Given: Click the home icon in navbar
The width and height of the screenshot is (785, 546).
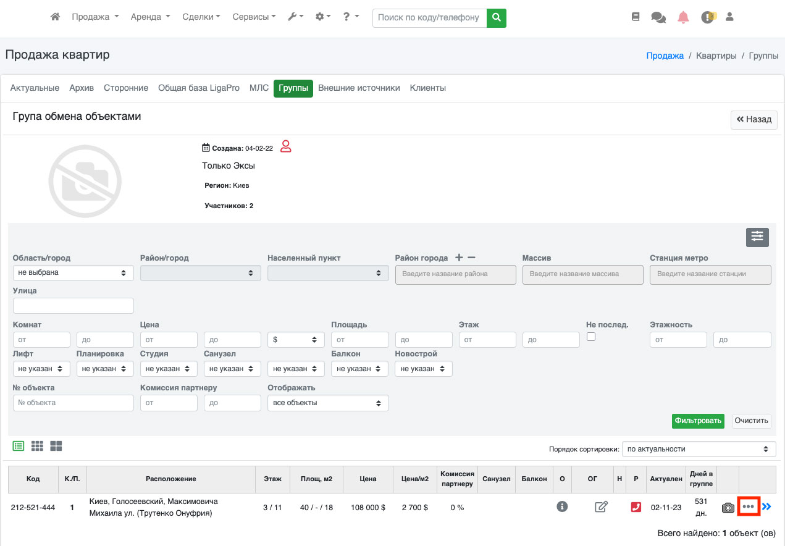Looking at the screenshot, I should [55, 17].
